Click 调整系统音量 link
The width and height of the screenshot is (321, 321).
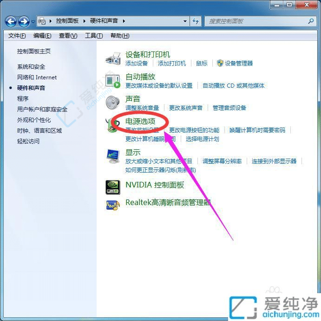click(142, 108)
